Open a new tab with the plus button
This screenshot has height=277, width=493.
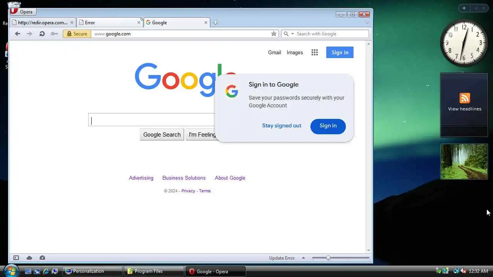(215, 22)
